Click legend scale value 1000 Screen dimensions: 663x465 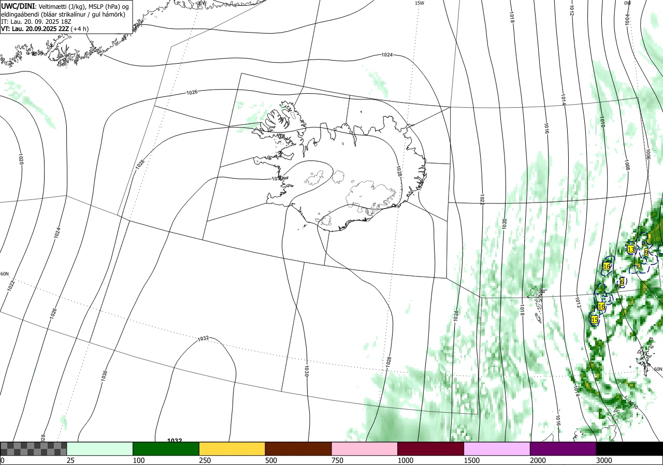406,460
